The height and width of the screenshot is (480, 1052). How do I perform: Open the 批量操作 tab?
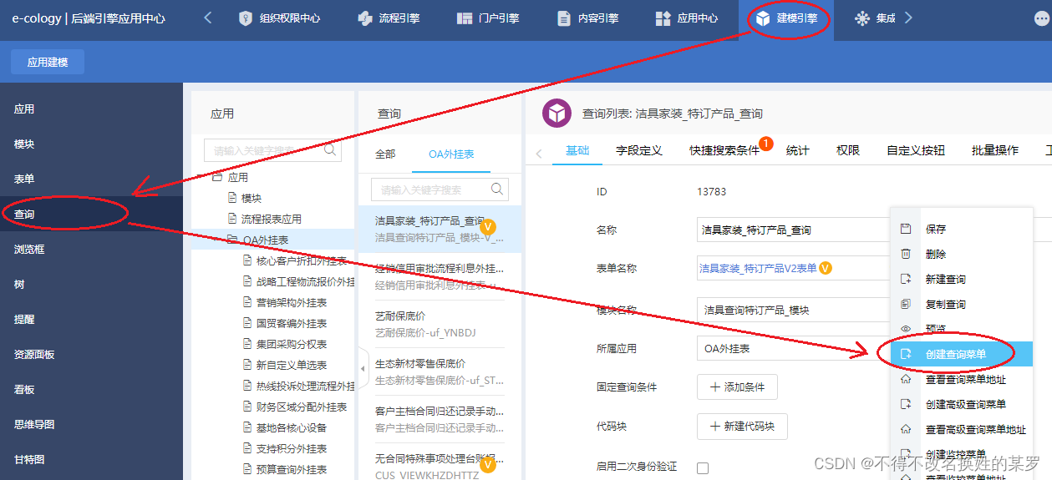pos(995,150)
